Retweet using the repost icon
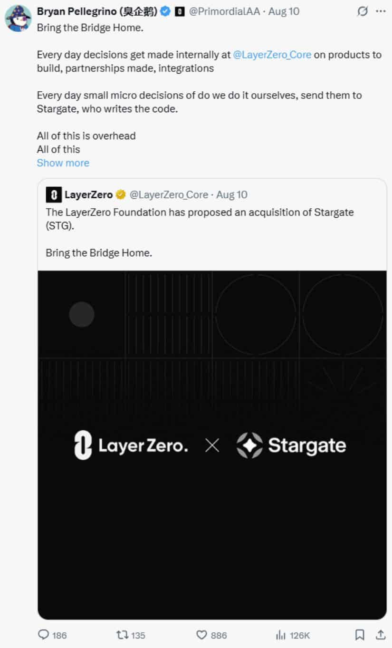This screenshot has height=648, width=392. pos(122,635)
